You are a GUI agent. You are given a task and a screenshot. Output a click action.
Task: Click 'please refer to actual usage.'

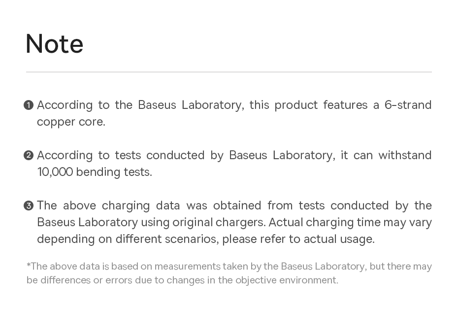click(x=298, y=239)
